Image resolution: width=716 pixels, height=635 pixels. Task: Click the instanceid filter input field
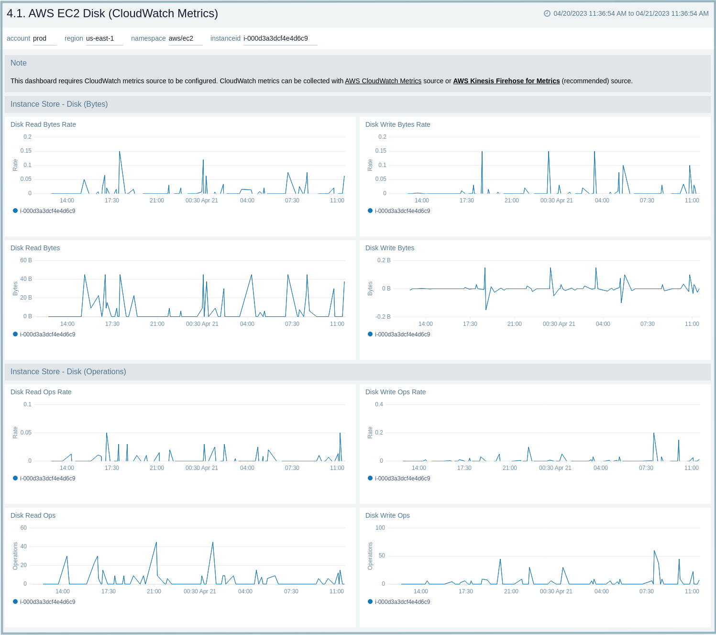click(x=276, y=38)
